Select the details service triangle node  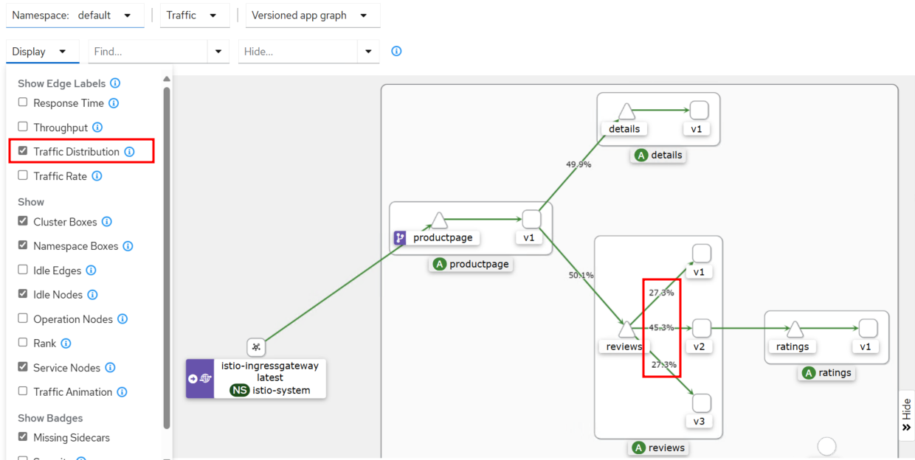click(626, 111)
